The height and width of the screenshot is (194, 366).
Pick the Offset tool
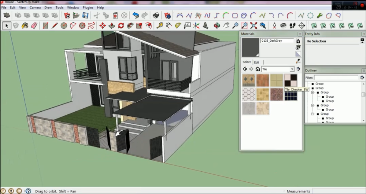[x=148, y=25]
